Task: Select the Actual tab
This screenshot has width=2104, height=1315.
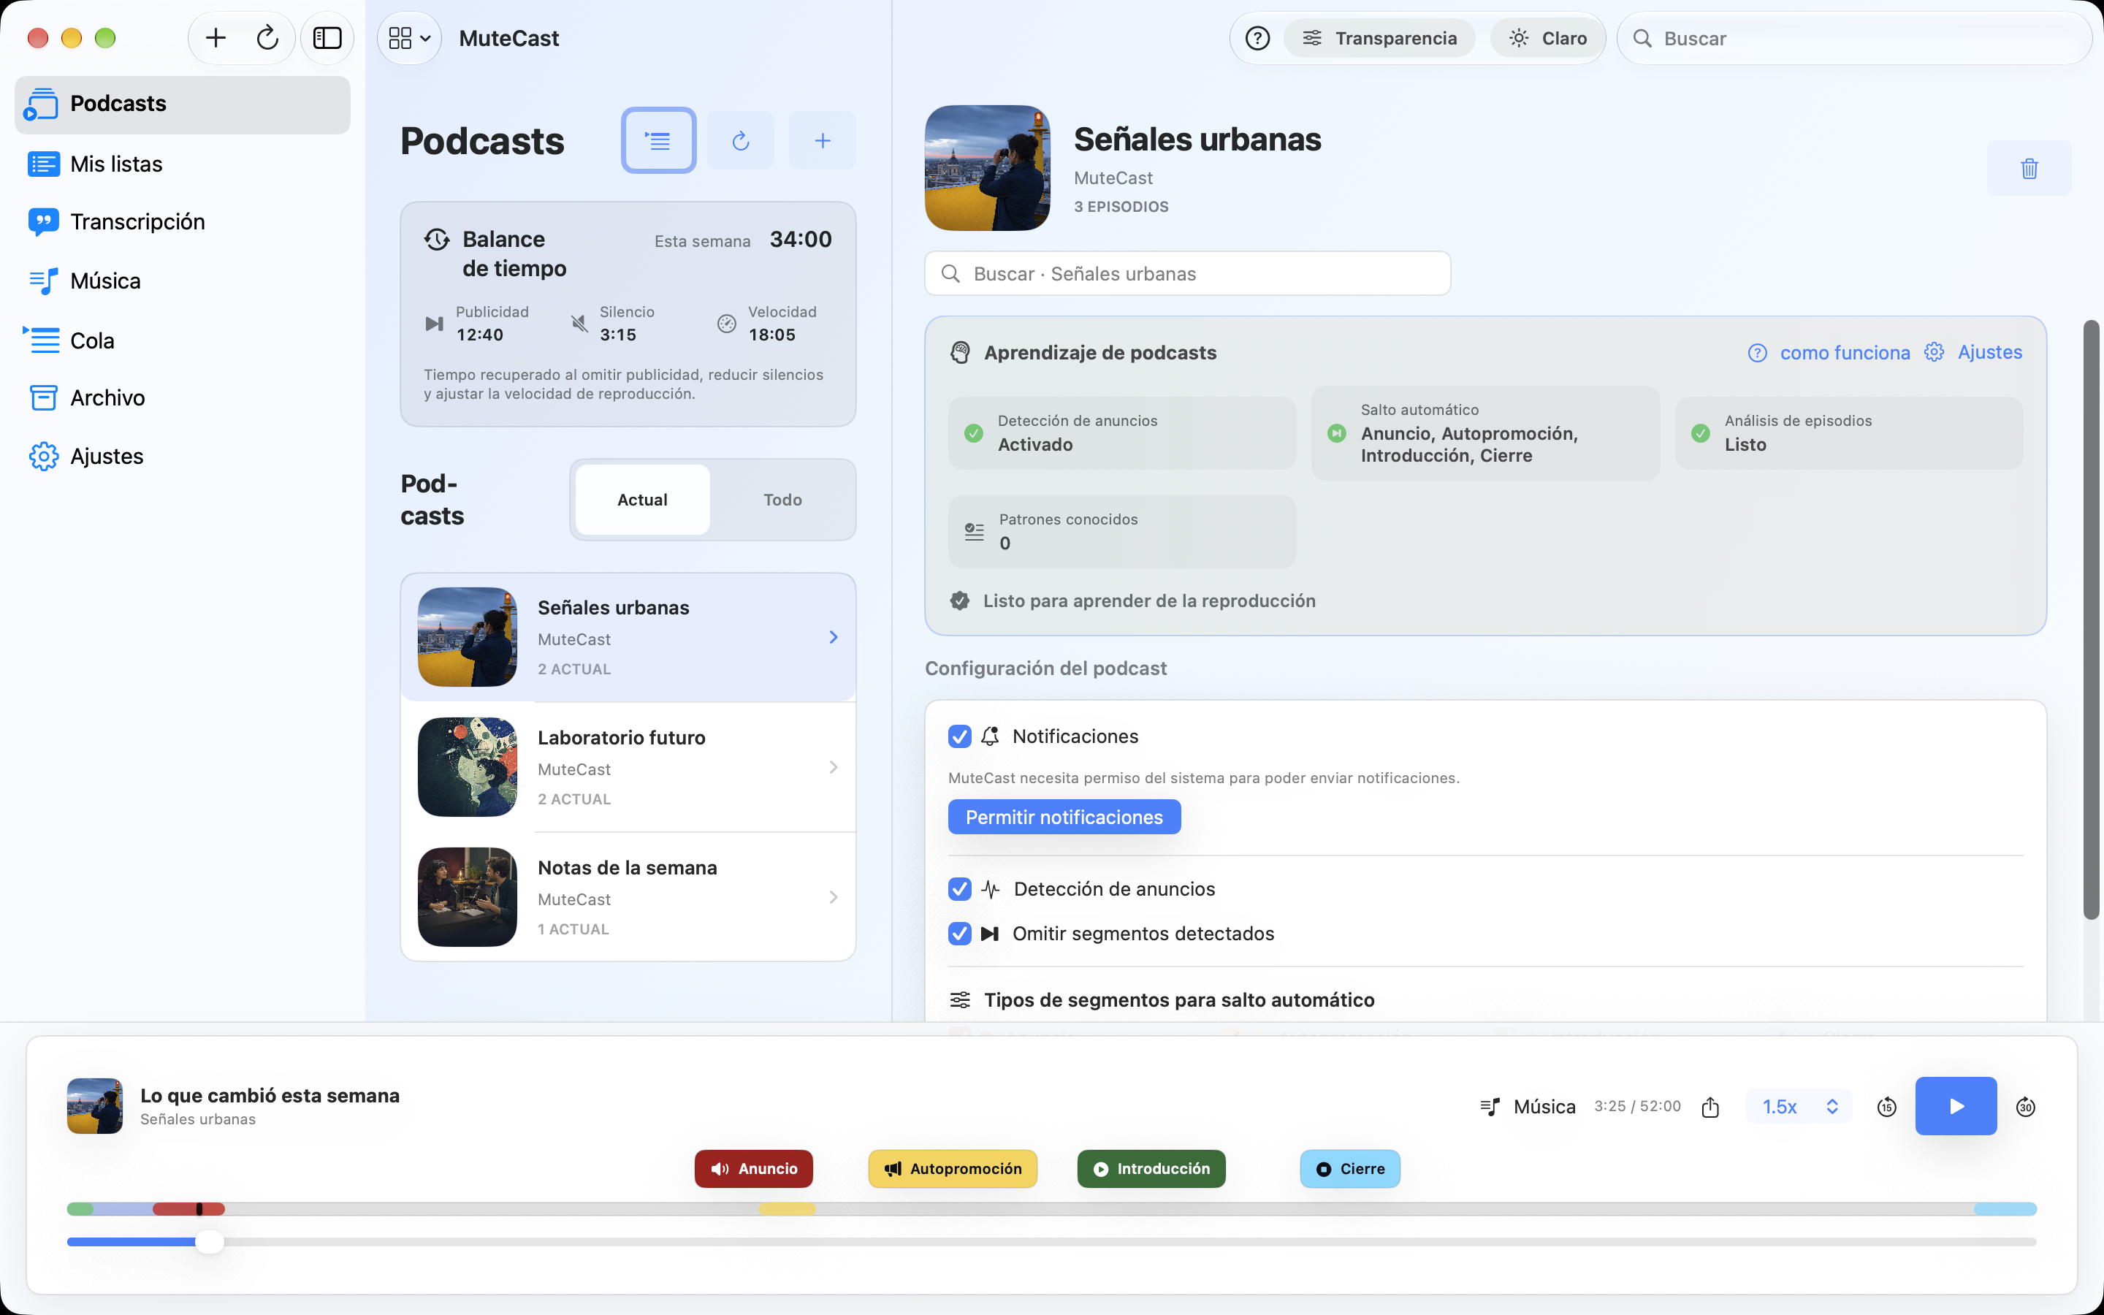Action: [x=642, y=499]
